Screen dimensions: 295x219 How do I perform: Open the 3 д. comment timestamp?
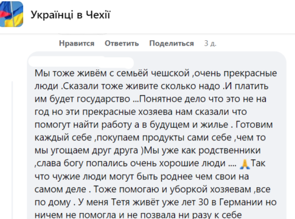point(210,43)
